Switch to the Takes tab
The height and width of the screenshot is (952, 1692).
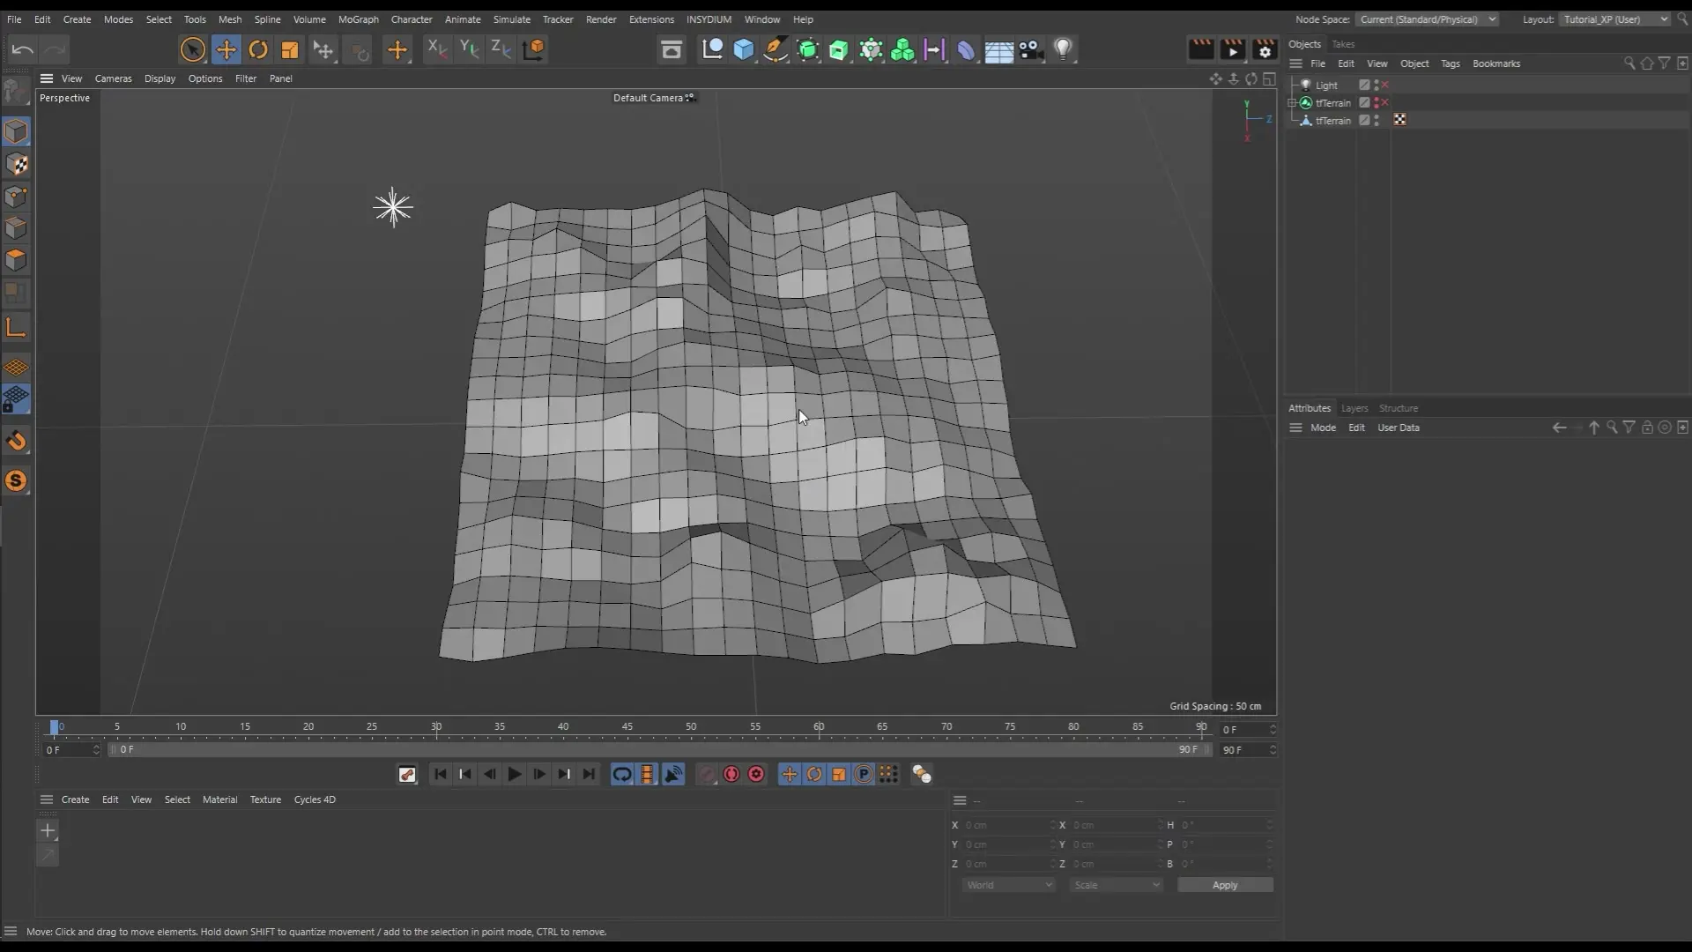pyautogui.click(x=1343, y=44)
